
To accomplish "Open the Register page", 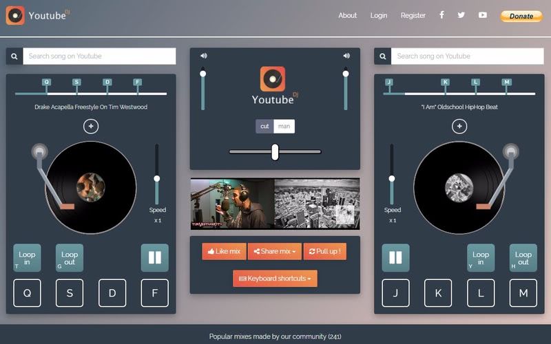I will [x=413, y=15].
